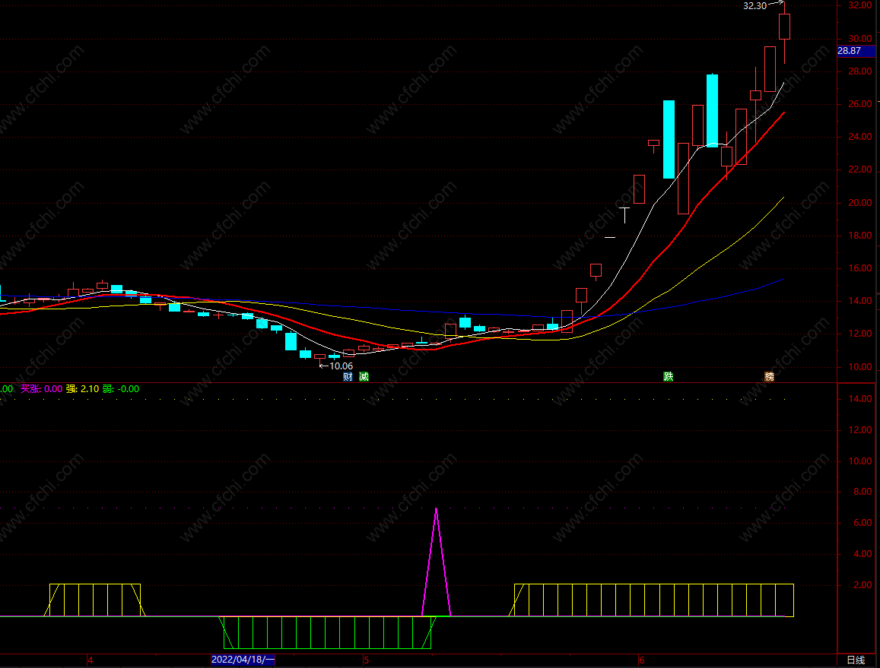Select the low price label 10.06
Image resolution: width=880 pixels, height=668 pixels.
coord(341,366)
